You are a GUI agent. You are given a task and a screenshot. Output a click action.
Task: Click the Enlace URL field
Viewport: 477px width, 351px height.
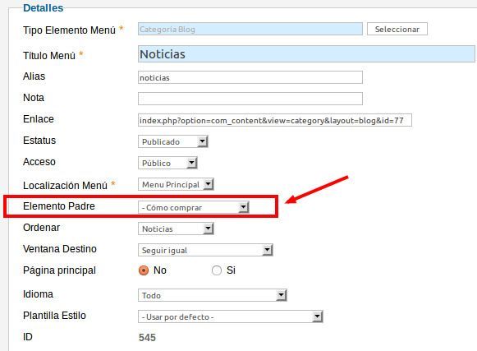pyautogui.click(x=275, y=120)
